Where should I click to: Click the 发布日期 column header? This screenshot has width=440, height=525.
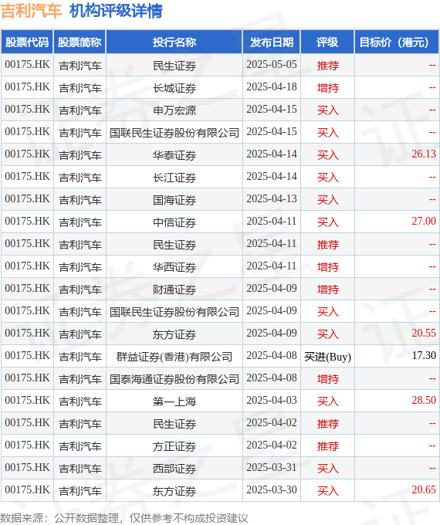[x=272, y=42]
